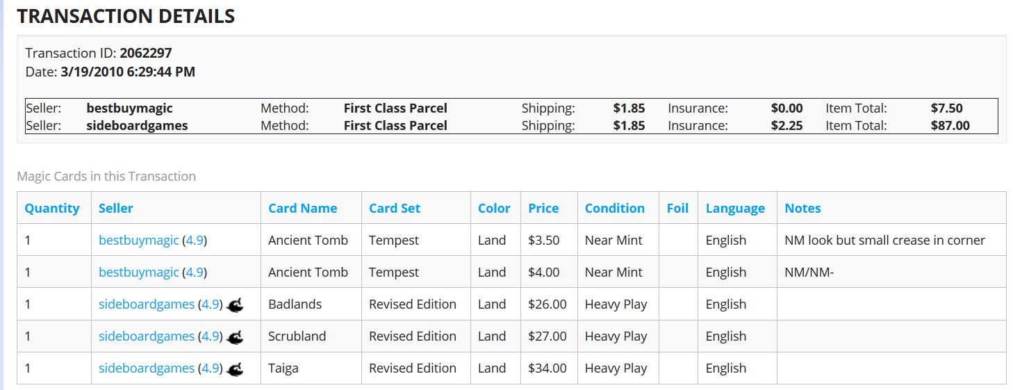Click the 4.9 rating in Taiga row

(x=210, y=368)
